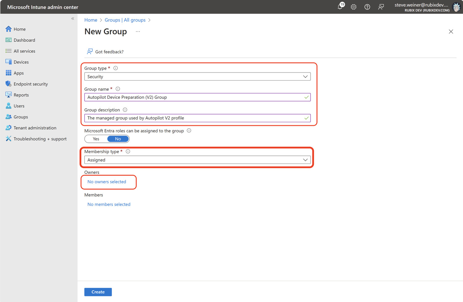Navigate to Groups in the sidebar
This screenshot has width=463, height=302.
(x=21, y=117)
